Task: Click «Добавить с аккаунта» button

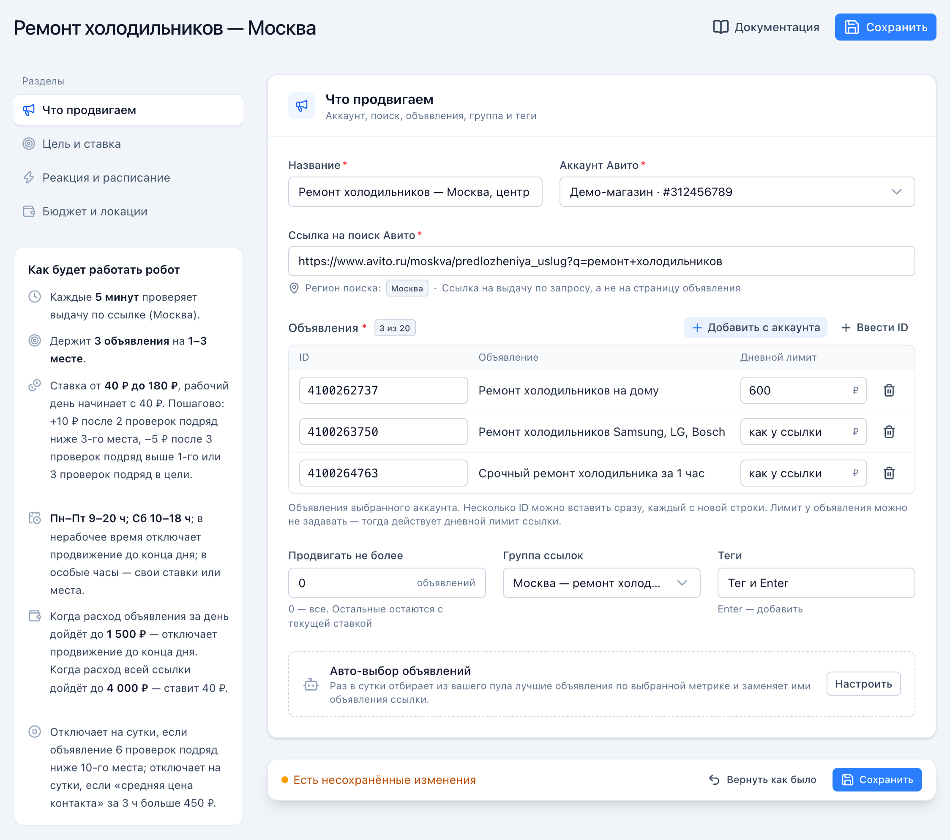Action: (755, 327)
